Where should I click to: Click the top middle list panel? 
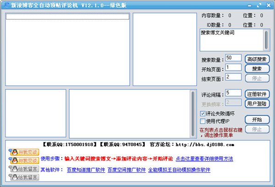pyautogui.click(x=165, y=49)
